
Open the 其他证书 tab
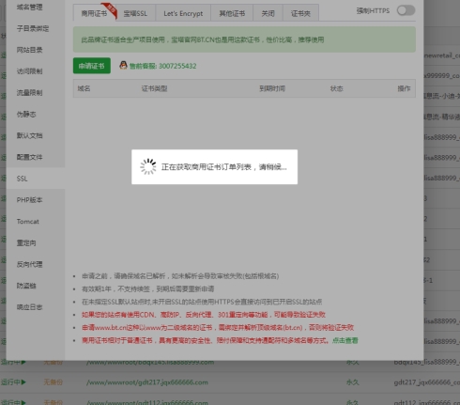(x=232, y=13)
